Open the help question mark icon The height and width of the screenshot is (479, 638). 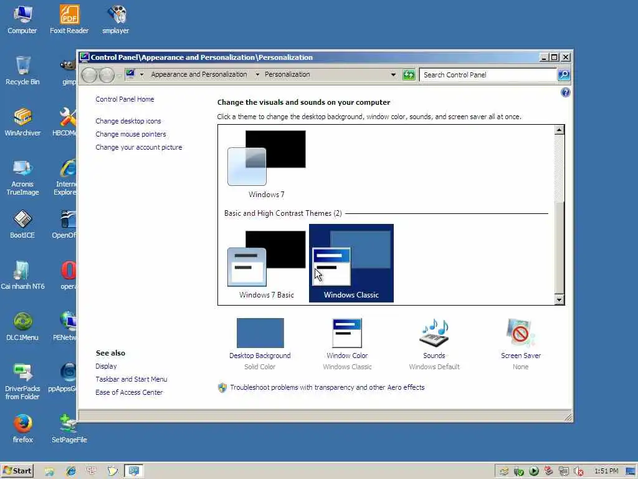pos(565,92)
